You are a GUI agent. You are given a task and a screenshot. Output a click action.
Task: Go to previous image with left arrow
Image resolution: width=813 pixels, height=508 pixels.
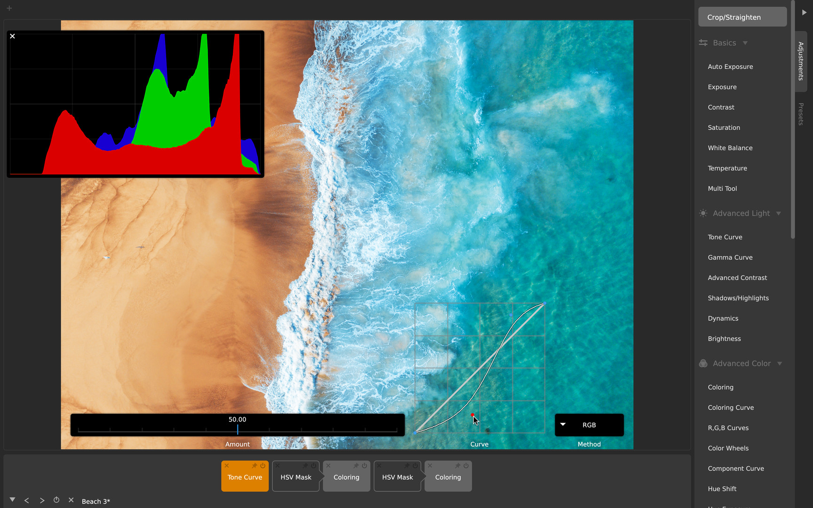coord(27,500)
